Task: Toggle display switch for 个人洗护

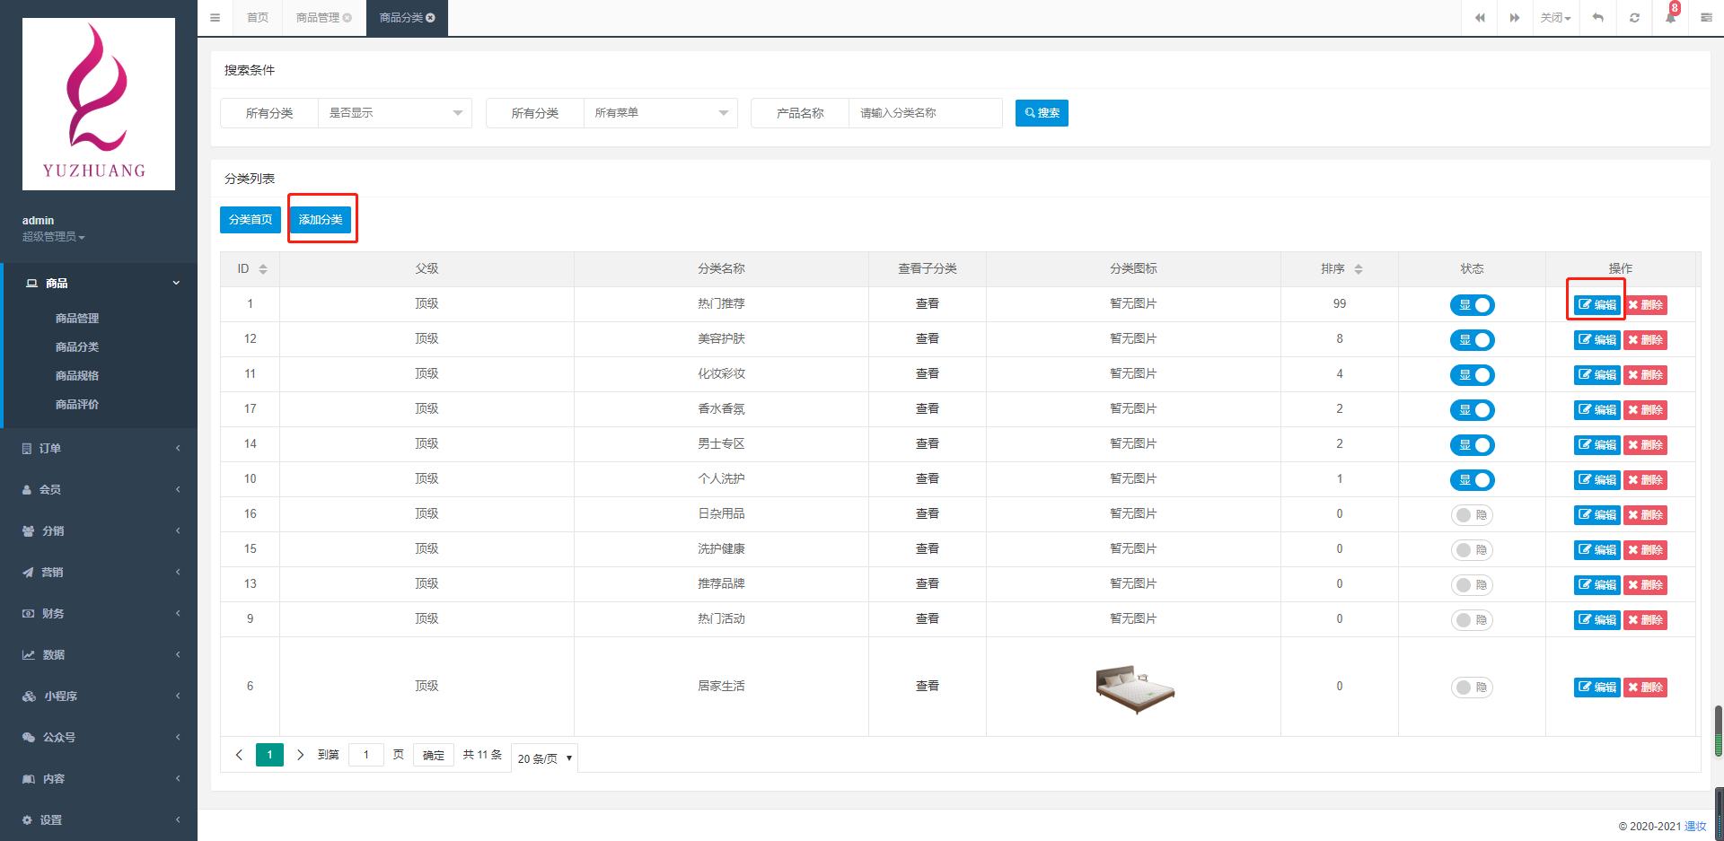Action: [1472, 480]
